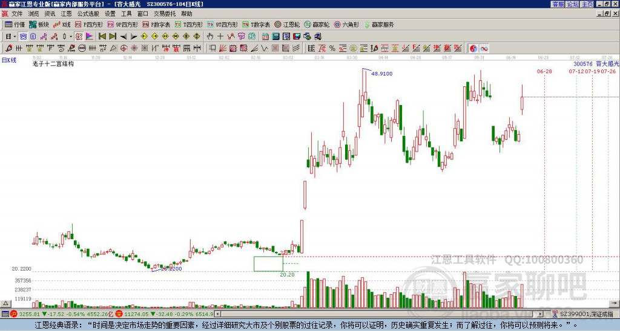Click the 300576 容大感光 stock label
The width and height of the screenshot is (620, 331).
[596, 64]
